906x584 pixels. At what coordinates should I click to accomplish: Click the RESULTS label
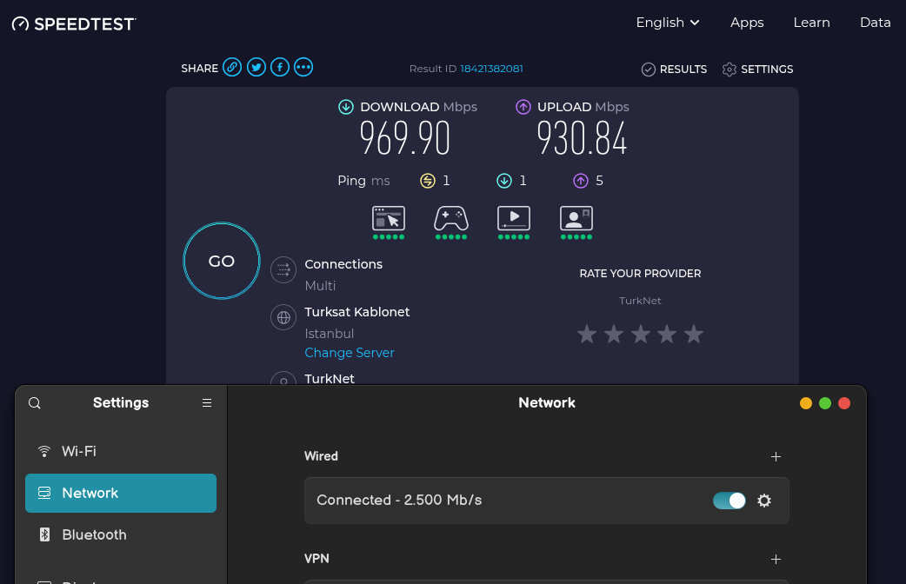point(683,70)
